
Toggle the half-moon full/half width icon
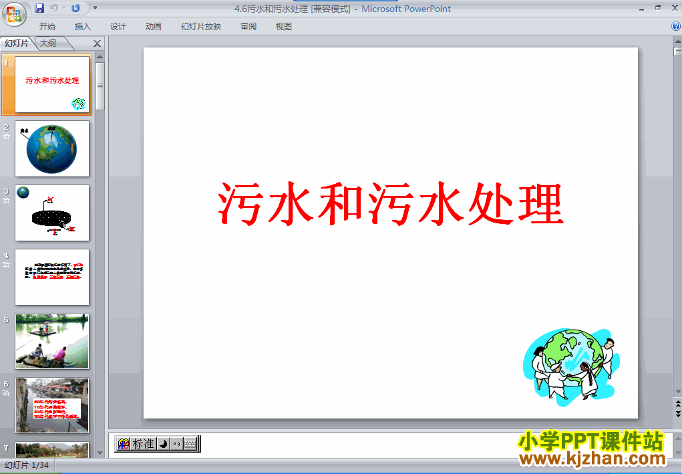pos(163,443)
